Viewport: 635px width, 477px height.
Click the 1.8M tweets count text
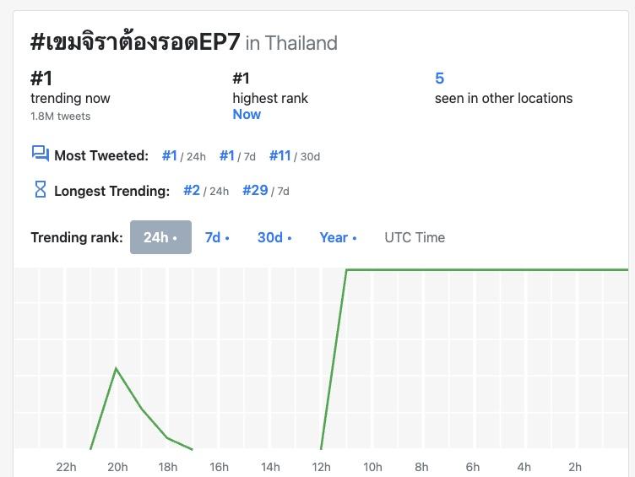pos(60,117)
